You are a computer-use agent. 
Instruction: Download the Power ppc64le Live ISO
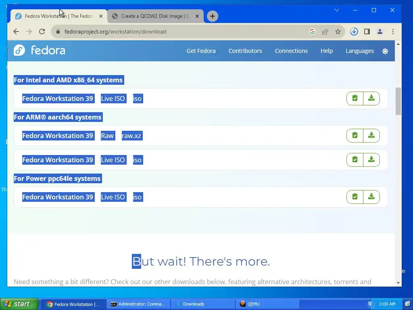(x=371, y=197)
